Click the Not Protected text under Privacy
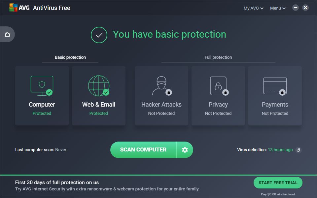The image size is (317, 198). click(218, 113)
